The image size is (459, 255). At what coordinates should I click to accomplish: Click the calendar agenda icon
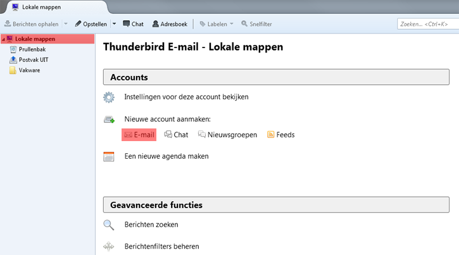tap(109, 156)
